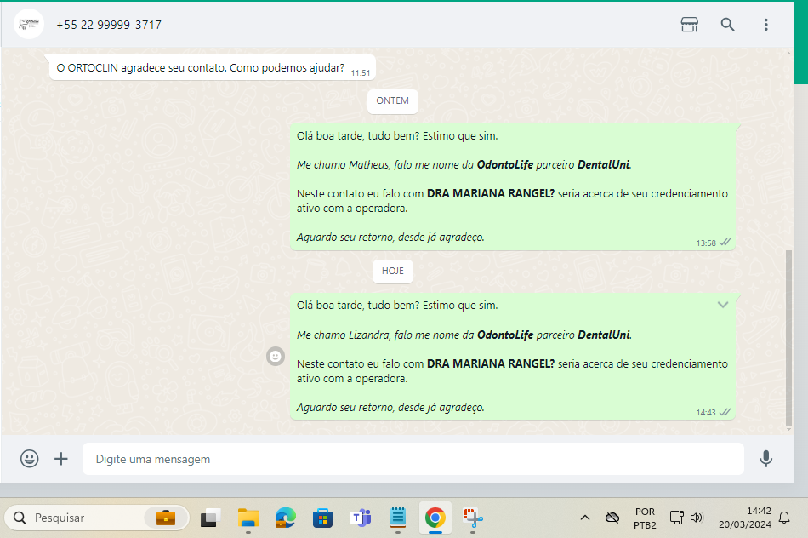
Task: Click the cloud sync tray icon
Action: click(x=612, y=518)
